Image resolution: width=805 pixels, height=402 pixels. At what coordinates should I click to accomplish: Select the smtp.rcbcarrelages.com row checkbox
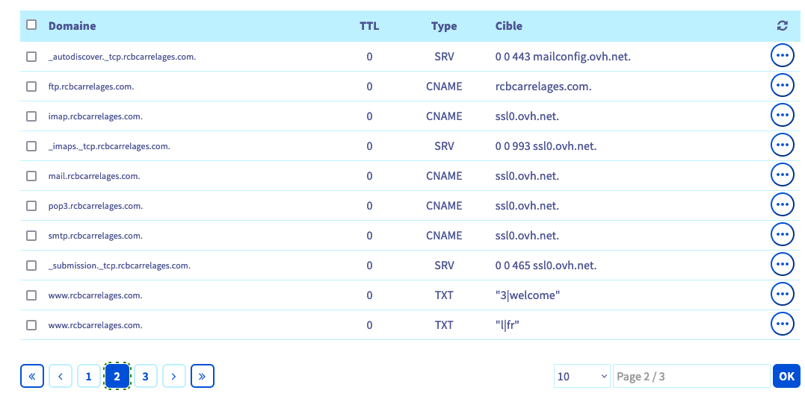[31, 236]
